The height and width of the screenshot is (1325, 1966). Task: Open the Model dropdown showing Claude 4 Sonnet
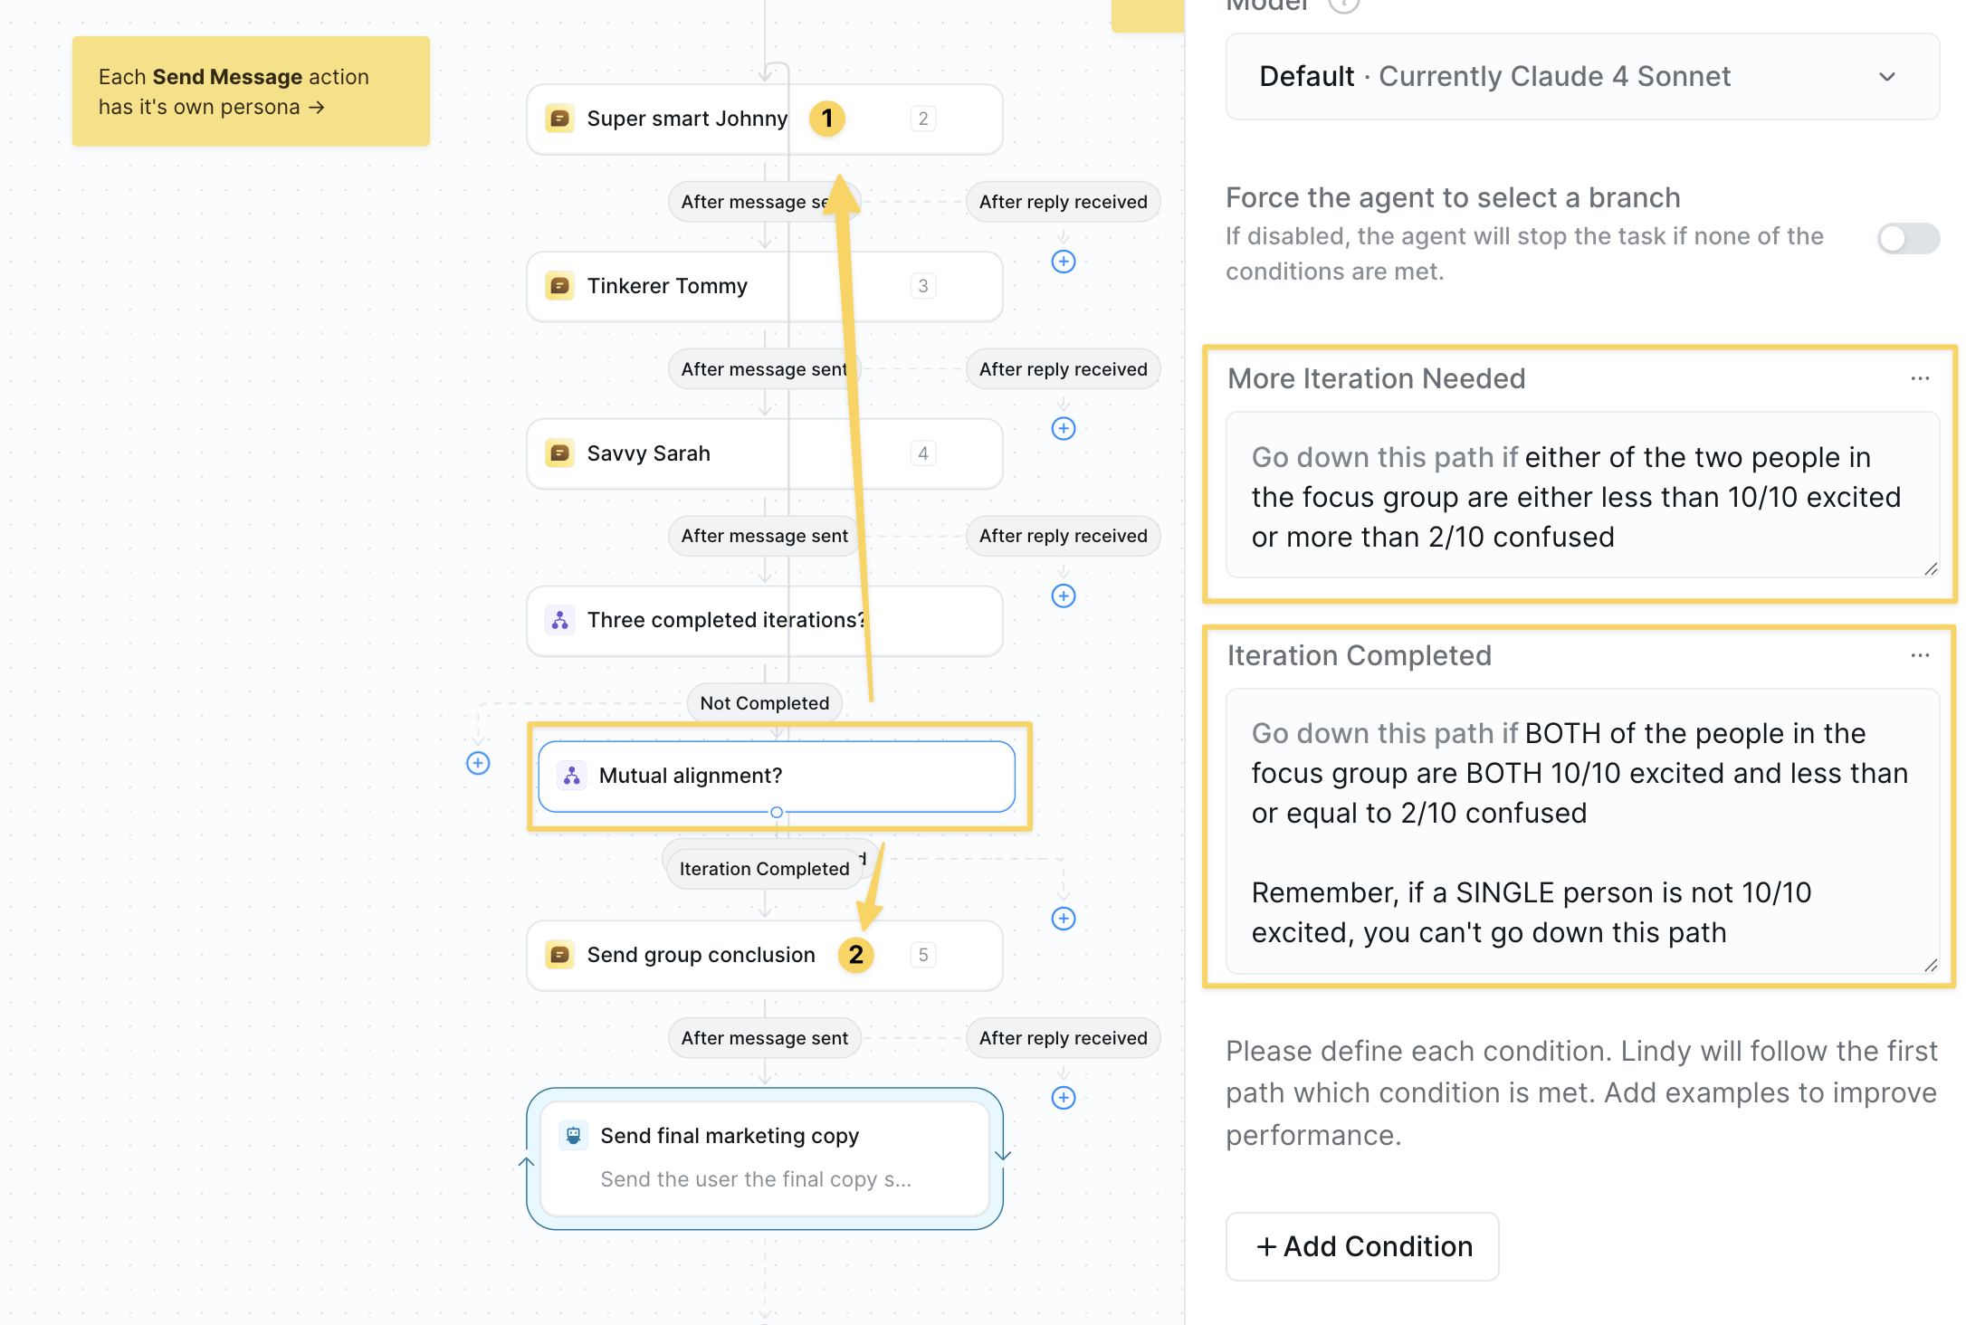1581,77
